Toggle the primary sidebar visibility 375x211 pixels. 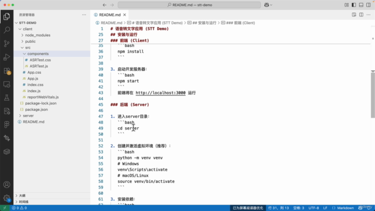click(354, 5)
